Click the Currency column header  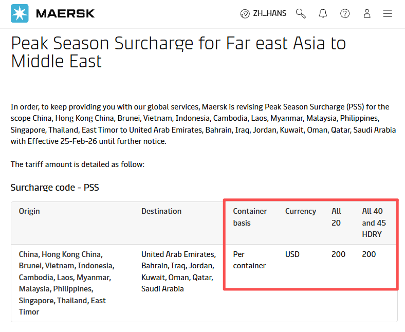[301, 211]
